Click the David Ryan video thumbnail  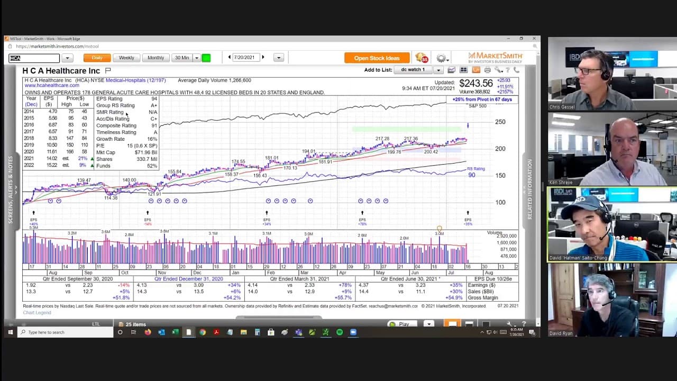pos(612,300)
